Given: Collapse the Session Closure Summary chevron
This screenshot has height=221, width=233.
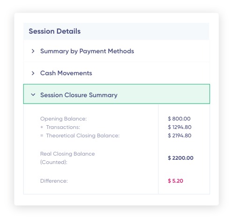Looking at the screenshot, I should pyautogui.click(x=33, y=94).
